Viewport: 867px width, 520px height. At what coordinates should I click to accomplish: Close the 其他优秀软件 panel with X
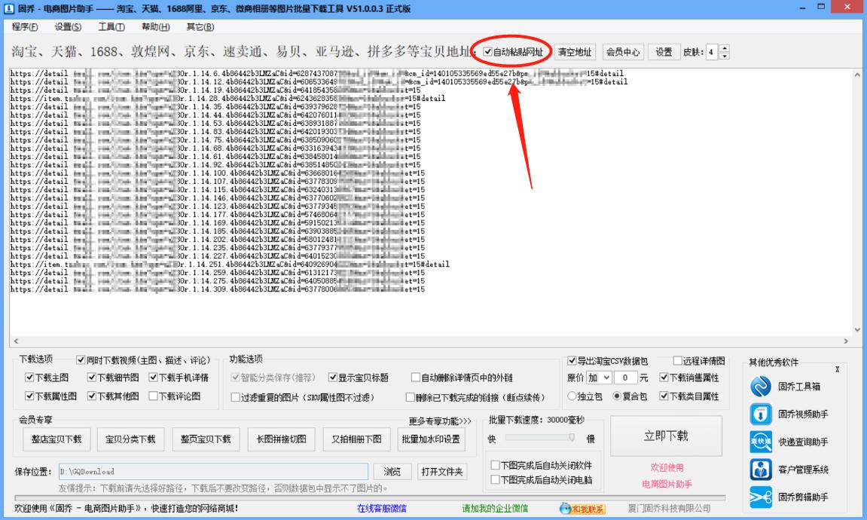pyautogui.click(x=837, y=369)
